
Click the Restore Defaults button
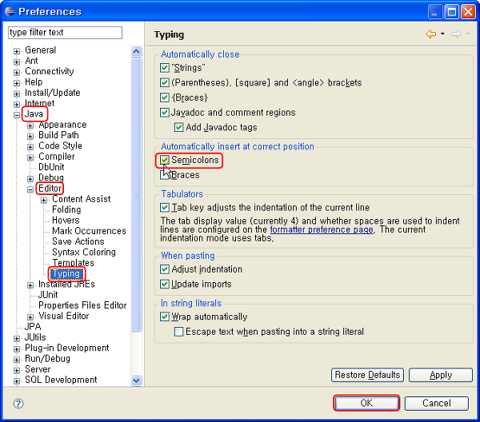pos(367,375)
